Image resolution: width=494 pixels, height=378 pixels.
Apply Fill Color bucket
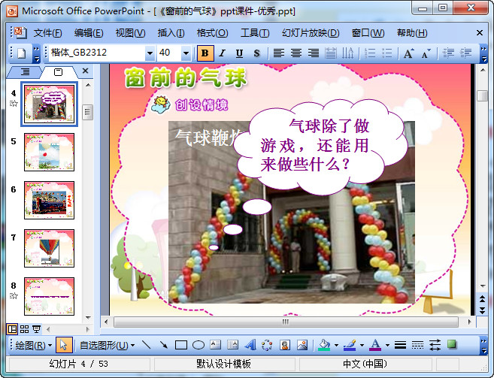(325, 345)
